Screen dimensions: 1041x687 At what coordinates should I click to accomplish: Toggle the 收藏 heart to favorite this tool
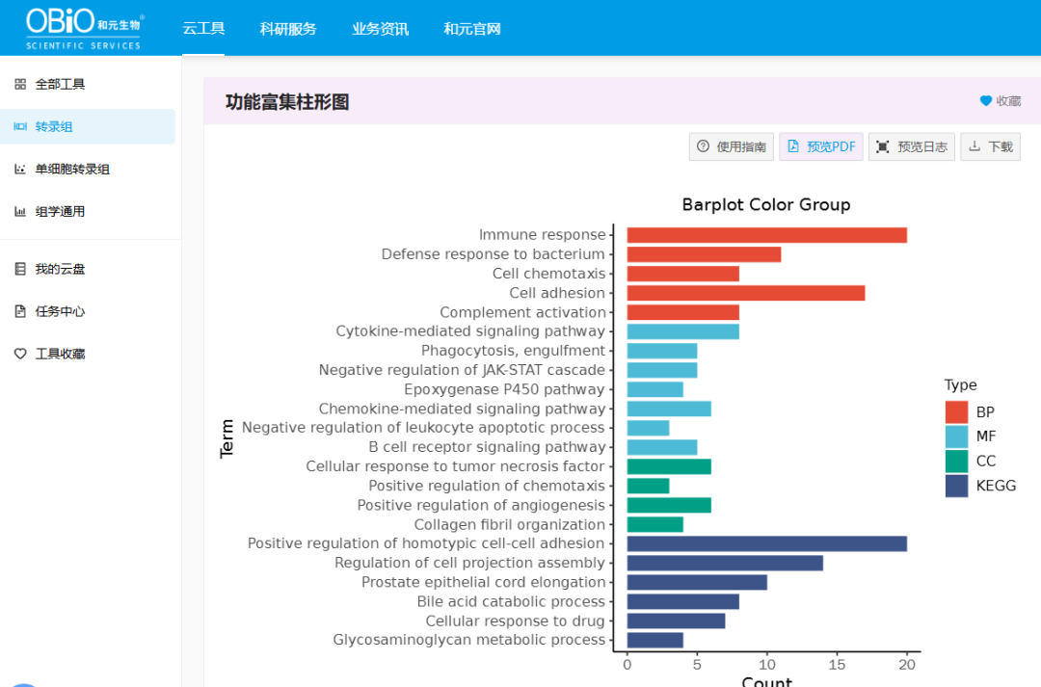[x=984, y=99]
